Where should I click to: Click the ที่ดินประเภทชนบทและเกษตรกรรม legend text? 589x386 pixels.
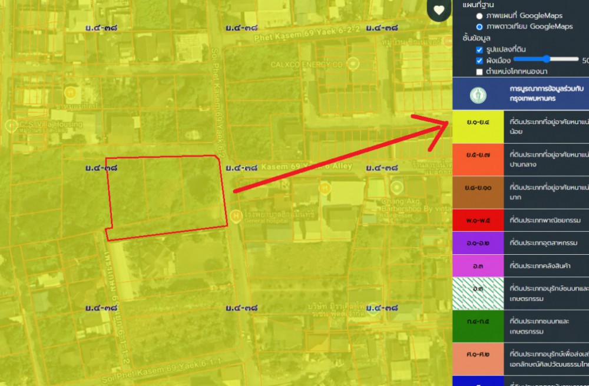coord(539,327)
